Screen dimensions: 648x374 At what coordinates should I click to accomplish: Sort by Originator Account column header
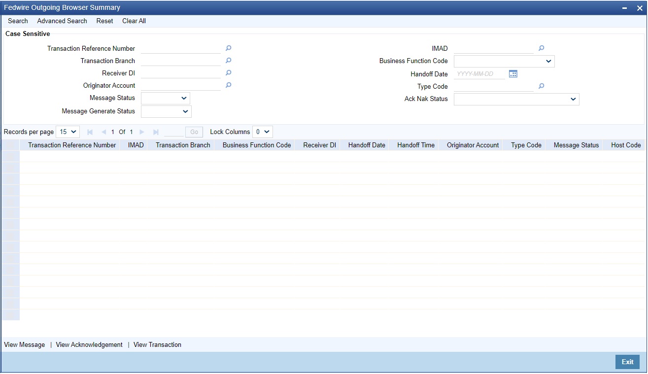click(x=473, y=145)
